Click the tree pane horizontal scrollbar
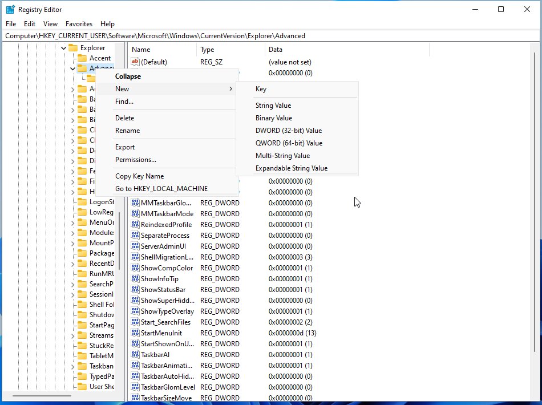 point(42,396)
